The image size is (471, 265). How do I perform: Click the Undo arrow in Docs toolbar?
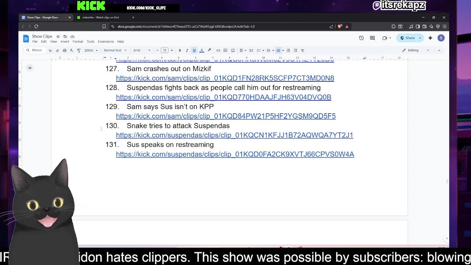click(x=50, y=50)
